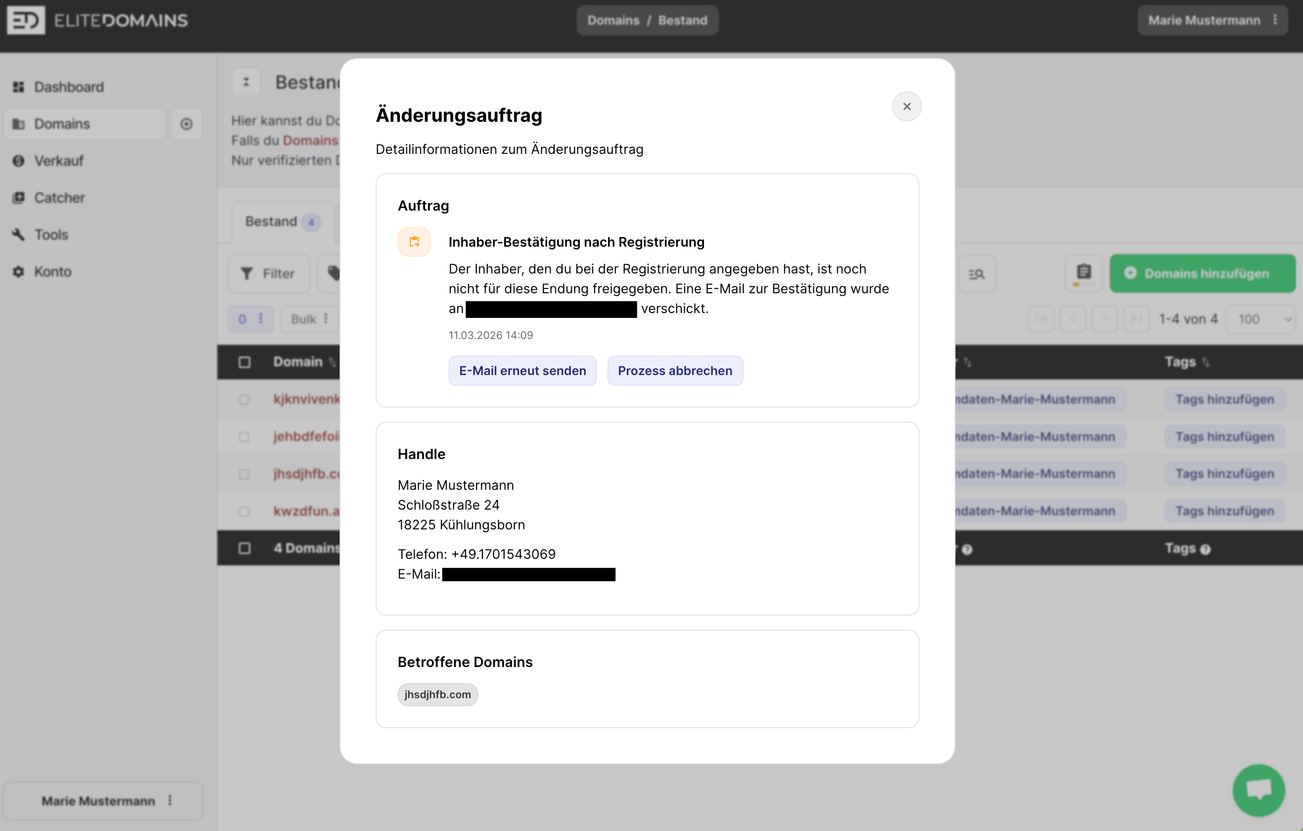Screen dimensions: 1303x831
Task: Click Tags hinzufügen in the kwzdfun row
Action: (1224, 511)
